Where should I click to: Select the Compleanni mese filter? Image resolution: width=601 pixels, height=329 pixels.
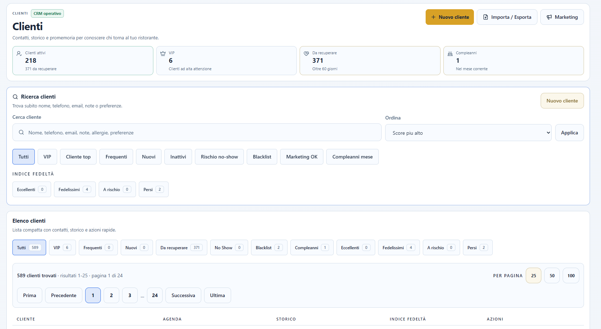click(353, 157)
